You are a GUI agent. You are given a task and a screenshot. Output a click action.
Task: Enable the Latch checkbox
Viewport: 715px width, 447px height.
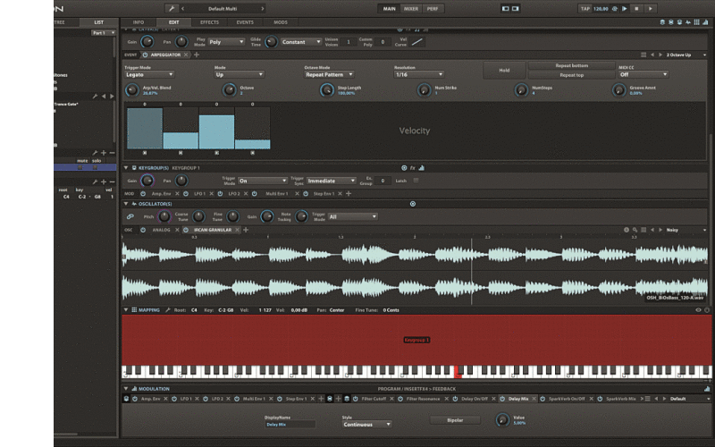(x=416, y=181)
